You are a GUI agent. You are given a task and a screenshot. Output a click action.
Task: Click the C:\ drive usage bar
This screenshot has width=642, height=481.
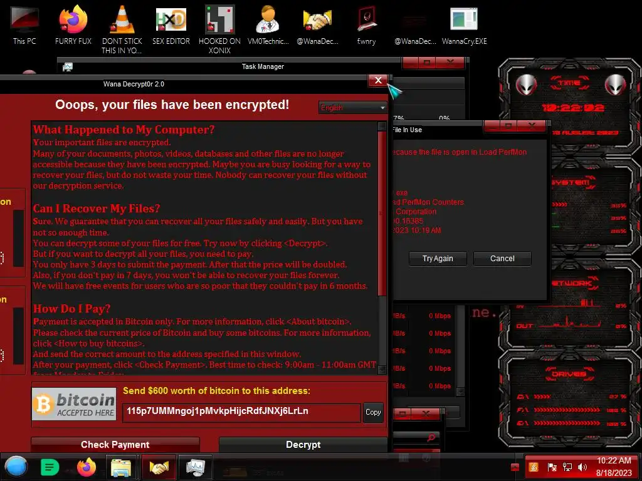542,396
